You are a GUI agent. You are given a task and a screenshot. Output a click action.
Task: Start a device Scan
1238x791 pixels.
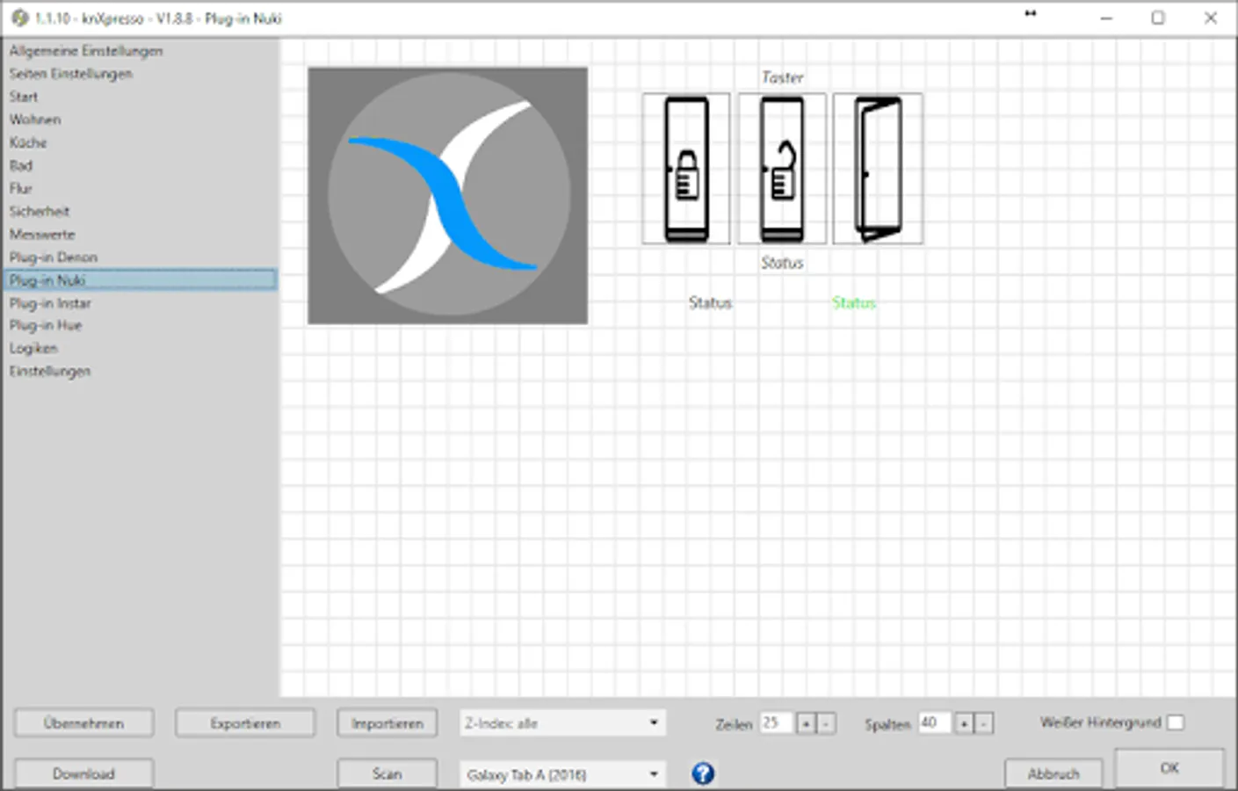(387, 774)
